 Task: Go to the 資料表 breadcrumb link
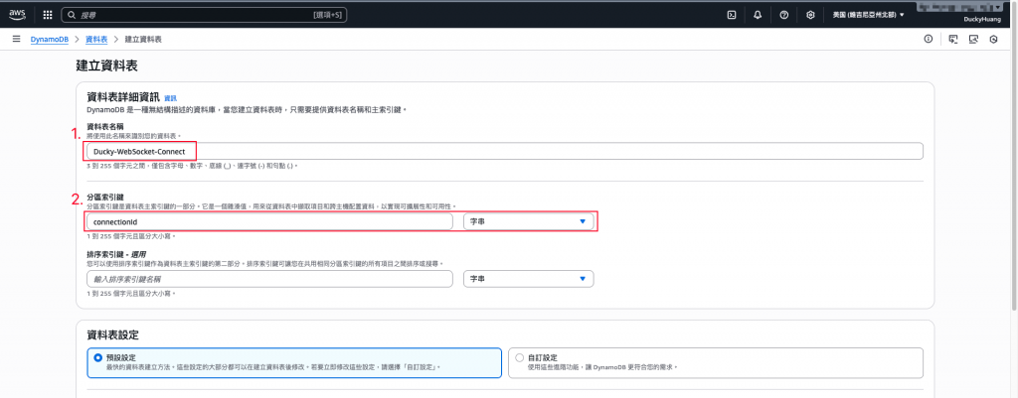(x=96, y=39)
